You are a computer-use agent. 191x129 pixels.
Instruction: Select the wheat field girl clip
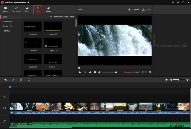click(42, 106)
